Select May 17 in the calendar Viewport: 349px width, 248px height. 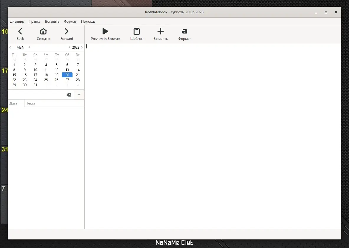(35, 75)
